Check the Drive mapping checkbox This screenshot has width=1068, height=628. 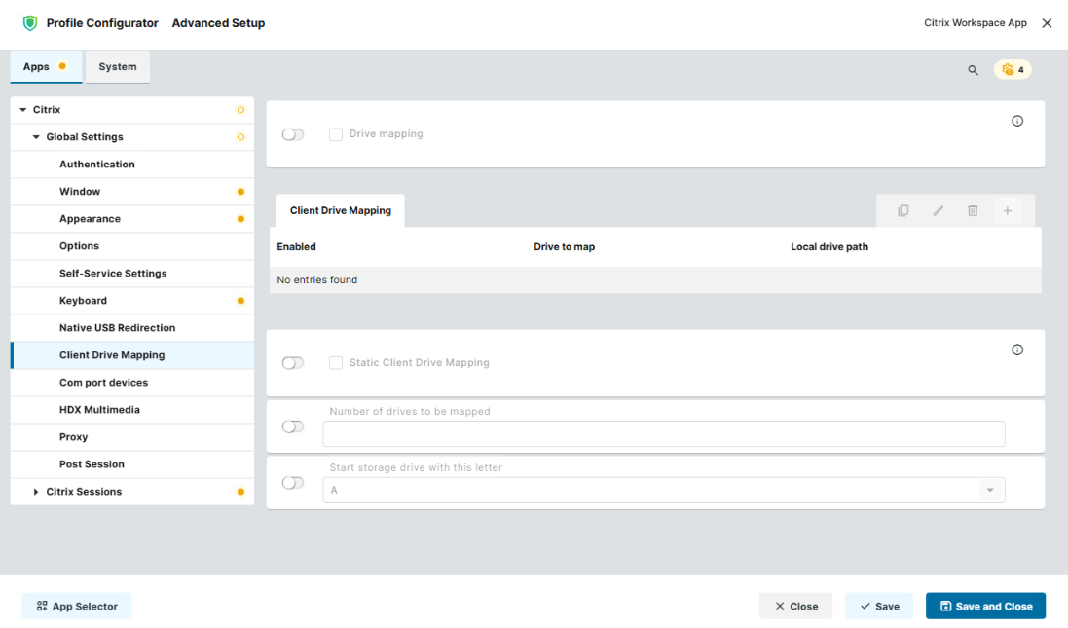click(336, 134)
